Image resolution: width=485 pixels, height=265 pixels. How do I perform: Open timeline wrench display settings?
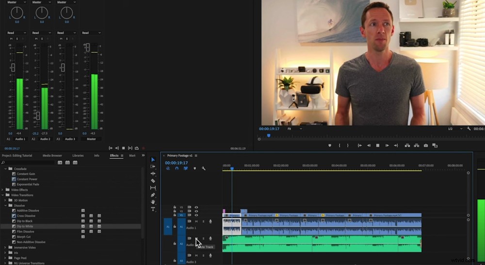click(x=204, y=168)
